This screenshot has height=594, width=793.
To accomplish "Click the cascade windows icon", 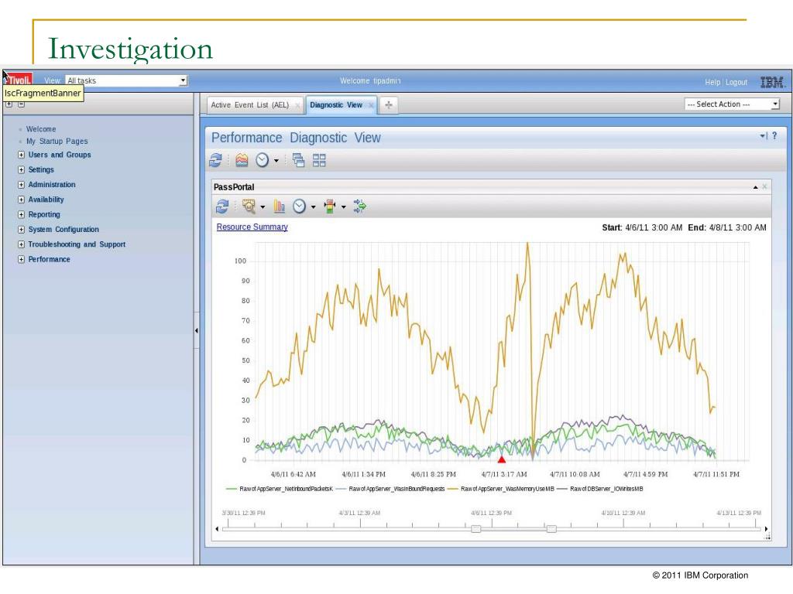I will 298,160.
